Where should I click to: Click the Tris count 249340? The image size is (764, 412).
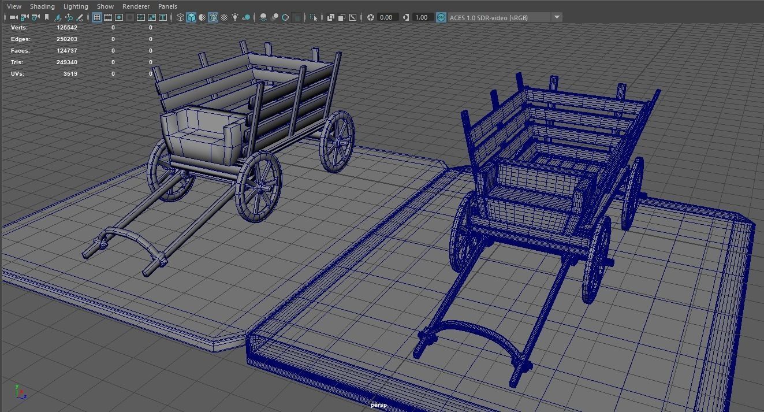pyautogui.click(x=67, y=62)
